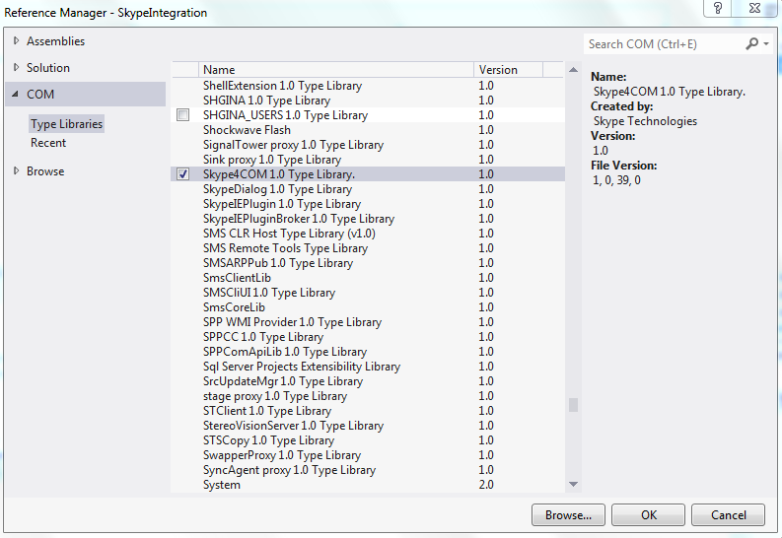The width and height of the screenshot is (782, 538).
Task: Select SmsCoreLib row
Action: [368, 307]
